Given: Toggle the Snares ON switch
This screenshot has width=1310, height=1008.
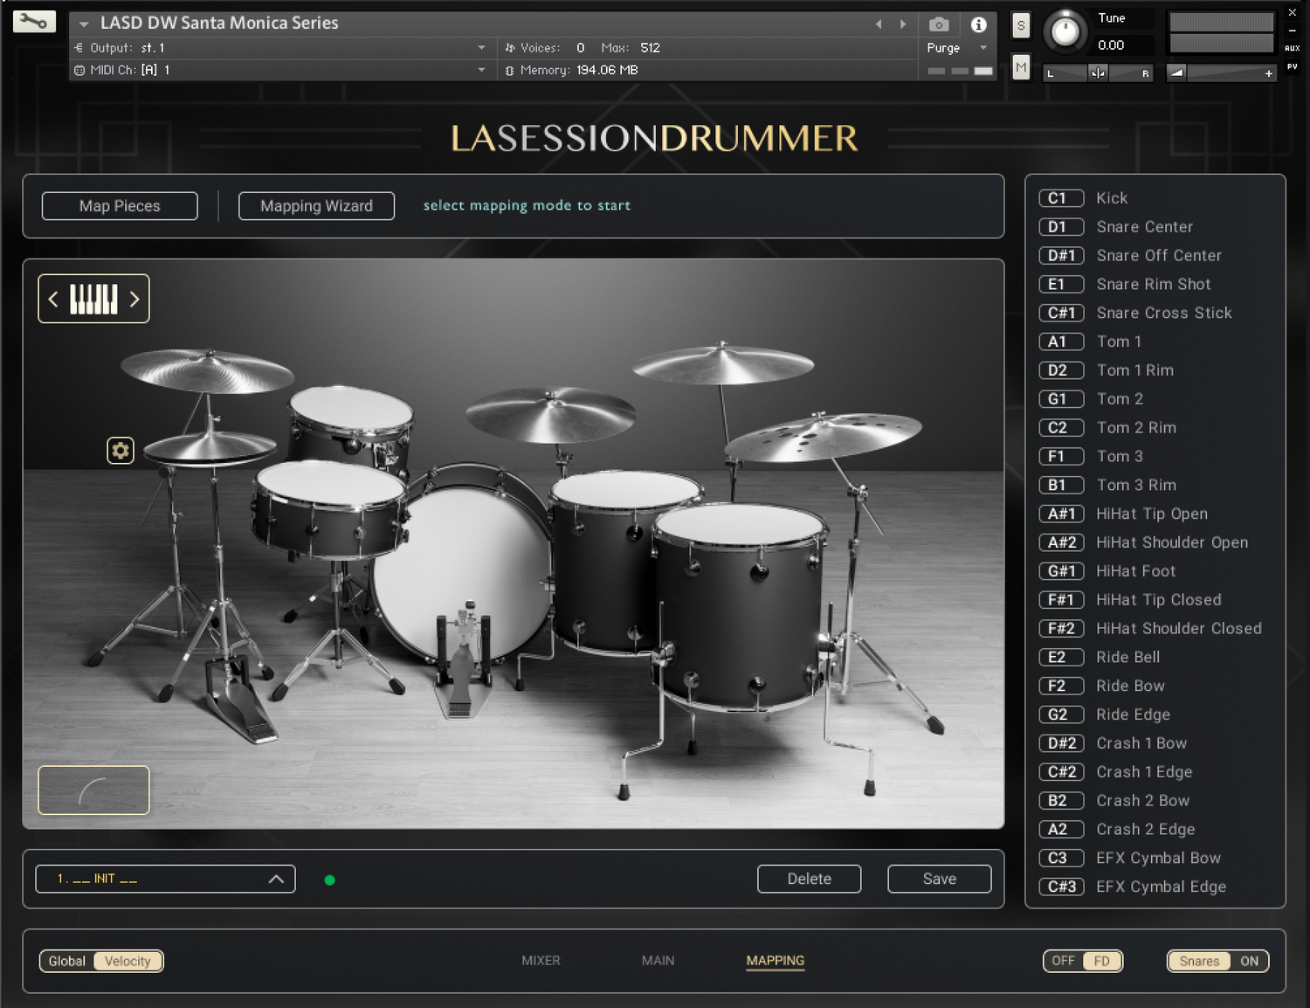Looking at the screenshot, I should (1217, 961).
